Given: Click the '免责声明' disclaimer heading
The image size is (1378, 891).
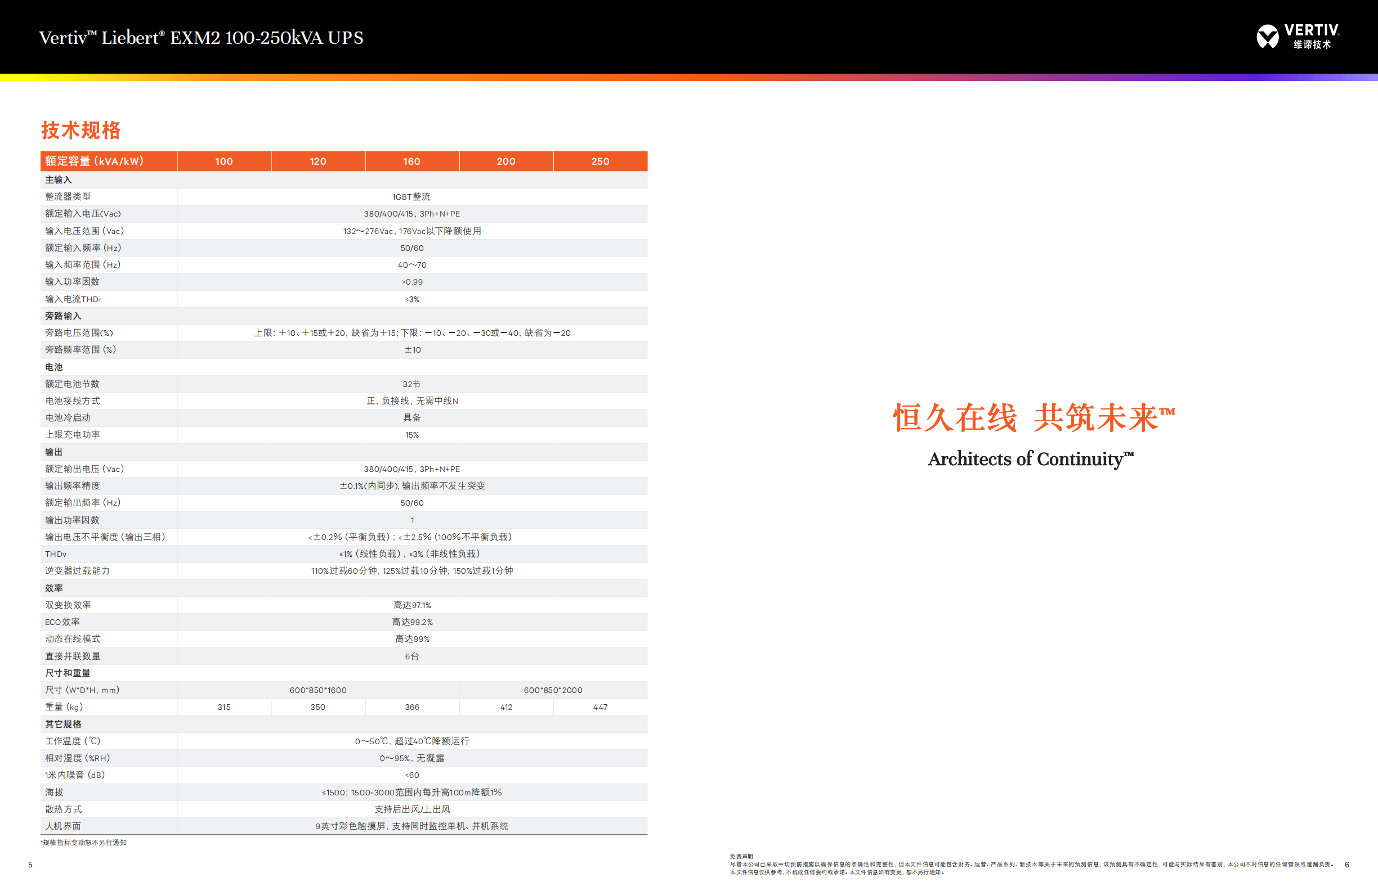Looking at the screenshot, I should click(x=741, y=856).
